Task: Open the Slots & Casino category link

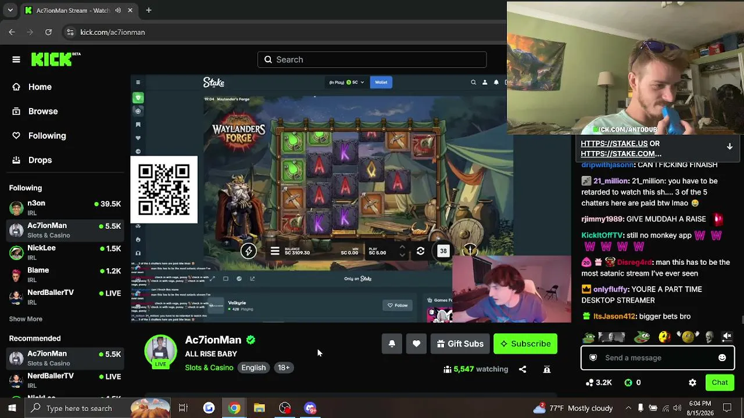Action: point(209,367)
